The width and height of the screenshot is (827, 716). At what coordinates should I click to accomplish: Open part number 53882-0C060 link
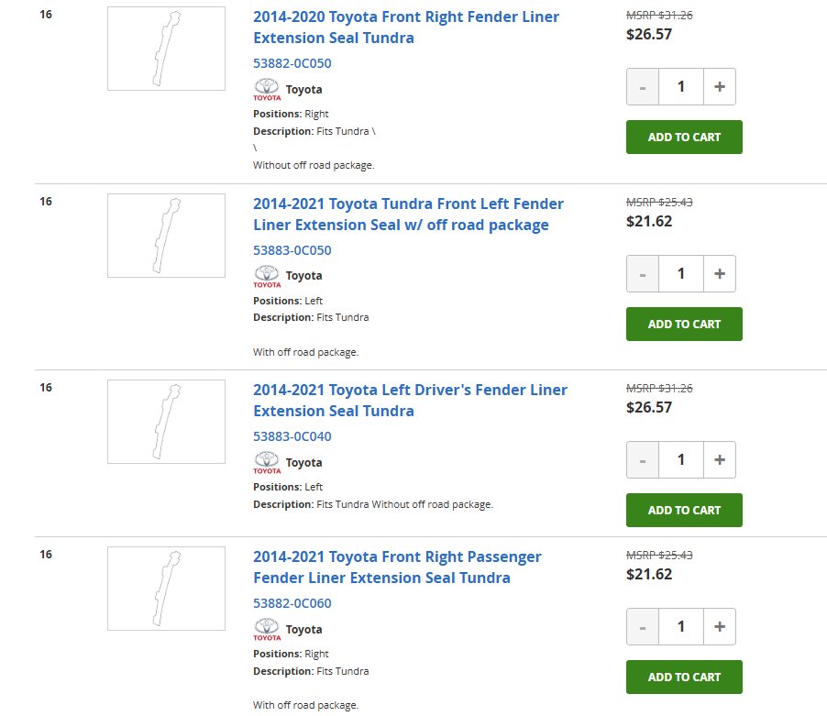click(x=292, y=603)
